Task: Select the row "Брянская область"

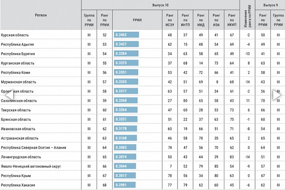Action: point(142,119)
